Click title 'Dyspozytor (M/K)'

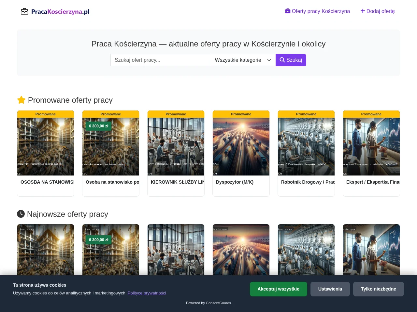(x=235, y=182)
